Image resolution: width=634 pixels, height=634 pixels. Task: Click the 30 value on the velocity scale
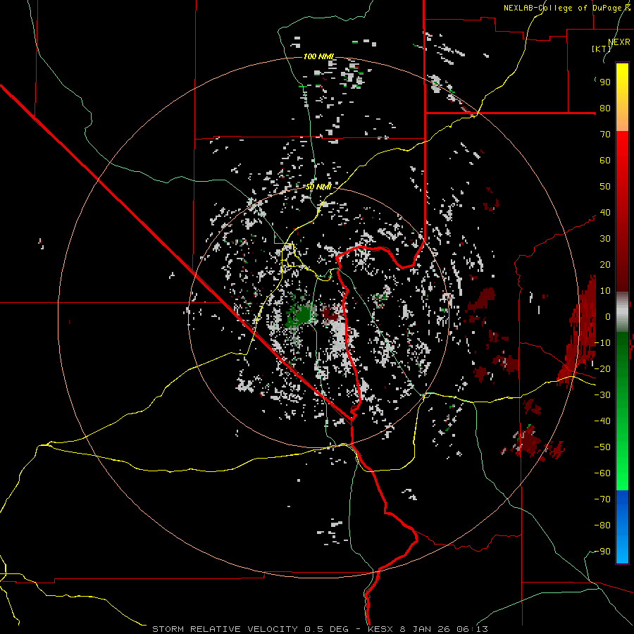click(x=605, y=239)
